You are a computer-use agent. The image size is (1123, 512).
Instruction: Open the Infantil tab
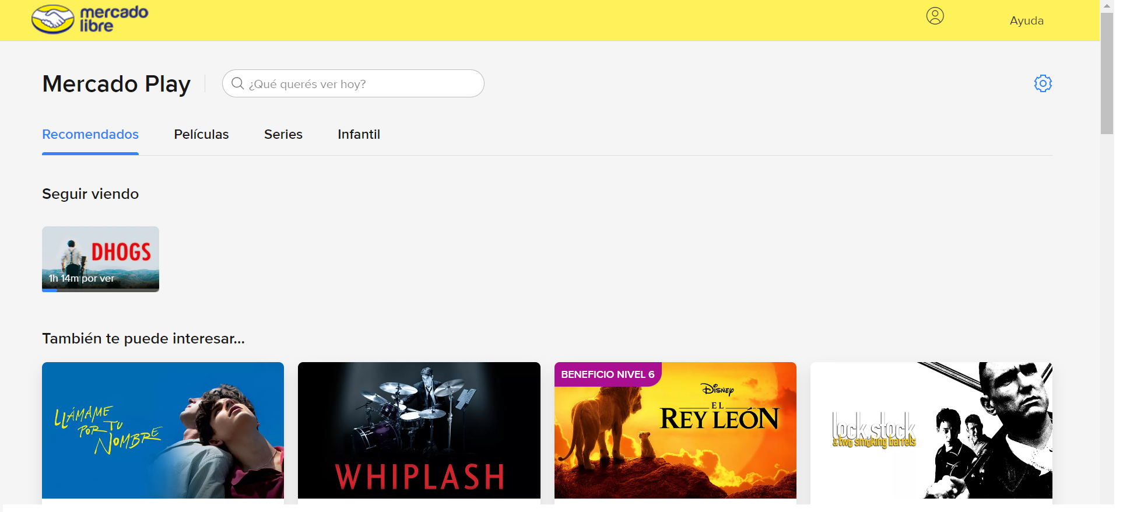click(x=359, y=135)
